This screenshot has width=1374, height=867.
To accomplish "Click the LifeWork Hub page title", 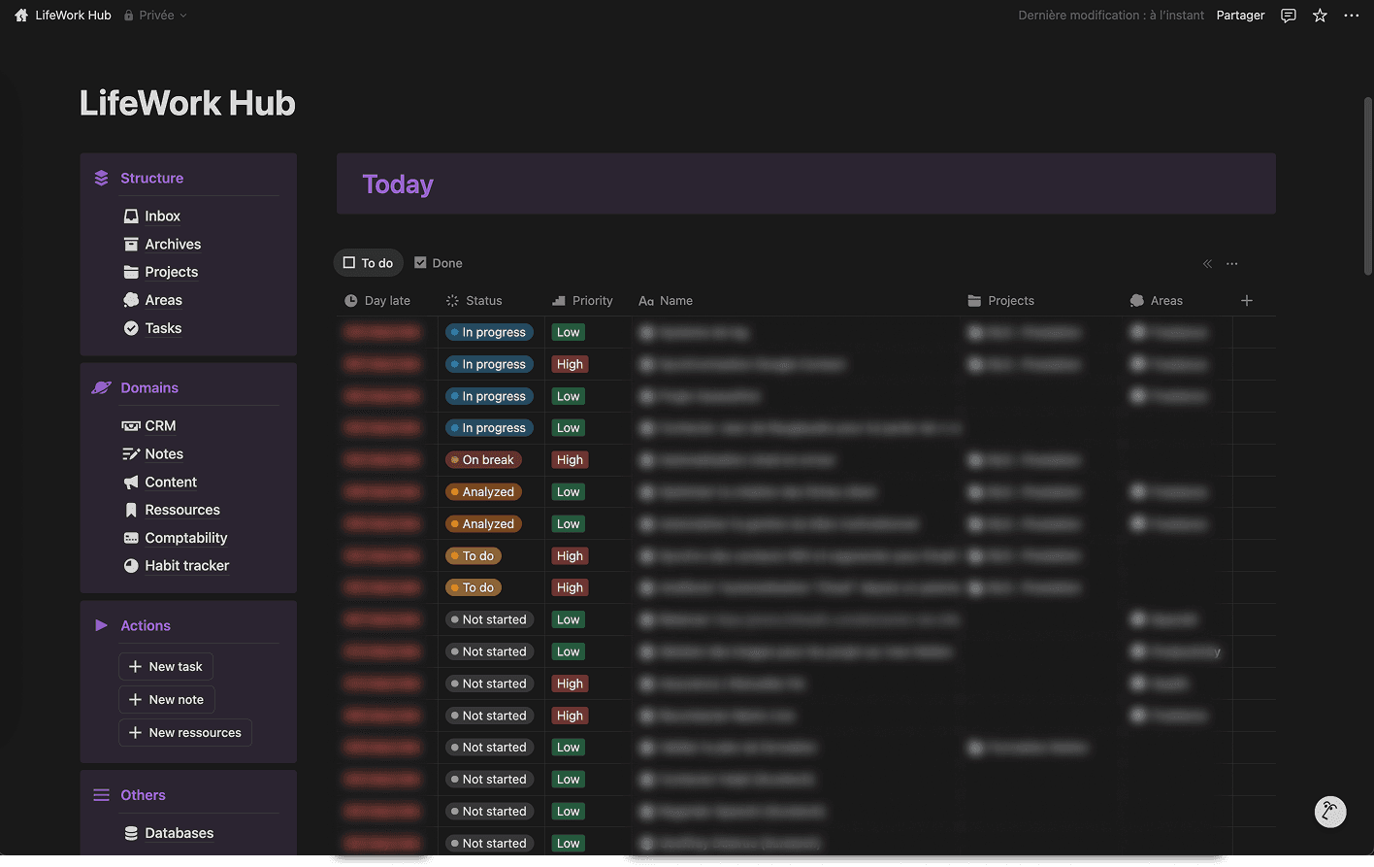I will point(187,103).
